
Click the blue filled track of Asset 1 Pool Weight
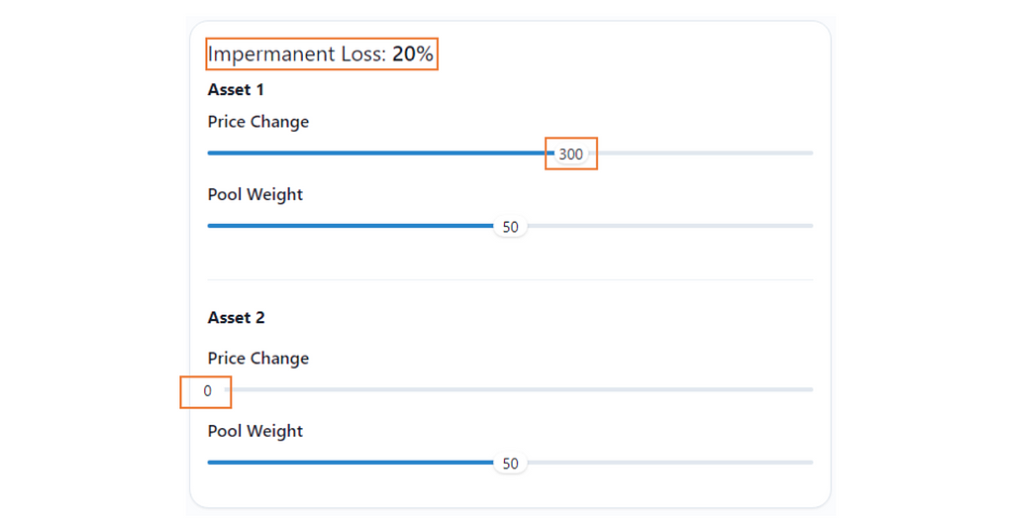click(x=347, y=226)
